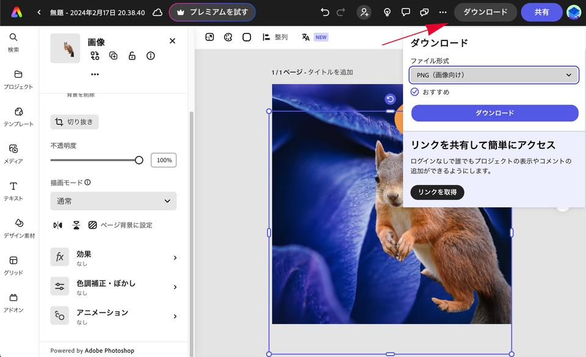Screen dimensions: 586x357
Task: Click the purple ダウンロード button in panel
Action: [x=494, y=113]
